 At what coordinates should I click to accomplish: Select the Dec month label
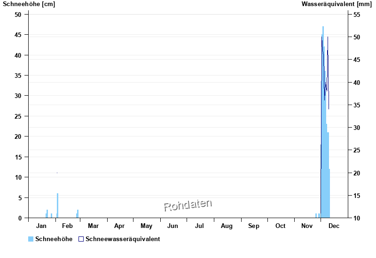pyautogui.click(x=334, y=227)
